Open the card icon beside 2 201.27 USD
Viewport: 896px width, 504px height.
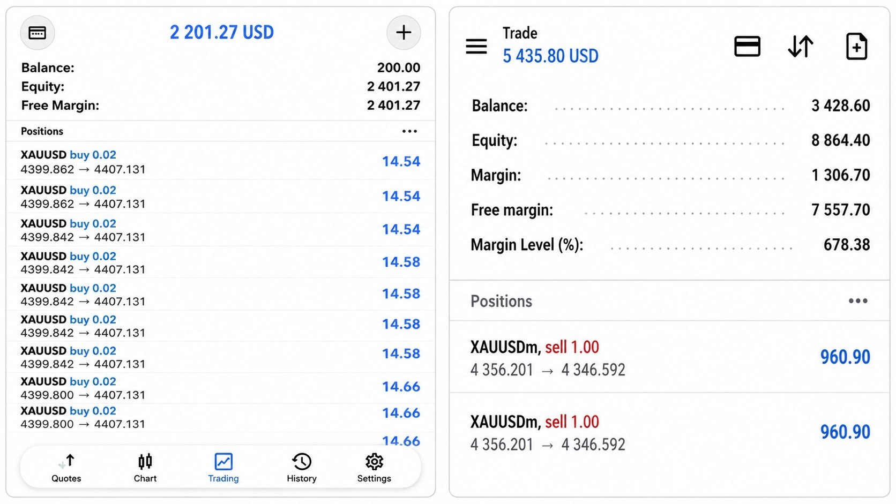pyautogui.click(x=37, y=33)
